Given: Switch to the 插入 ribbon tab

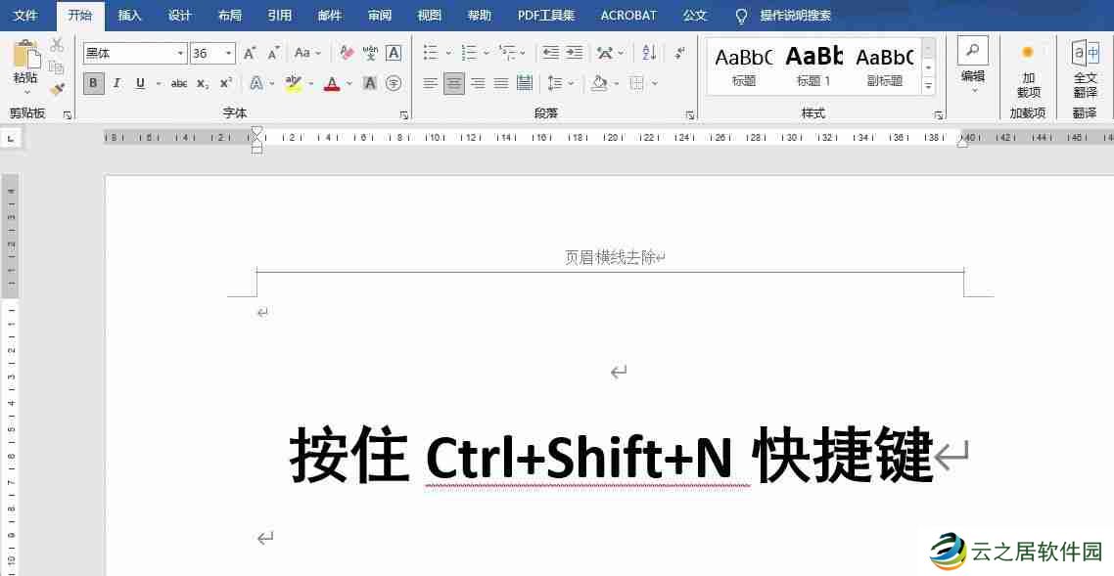Looking at the screenshot, I should (x=130, y=15).
